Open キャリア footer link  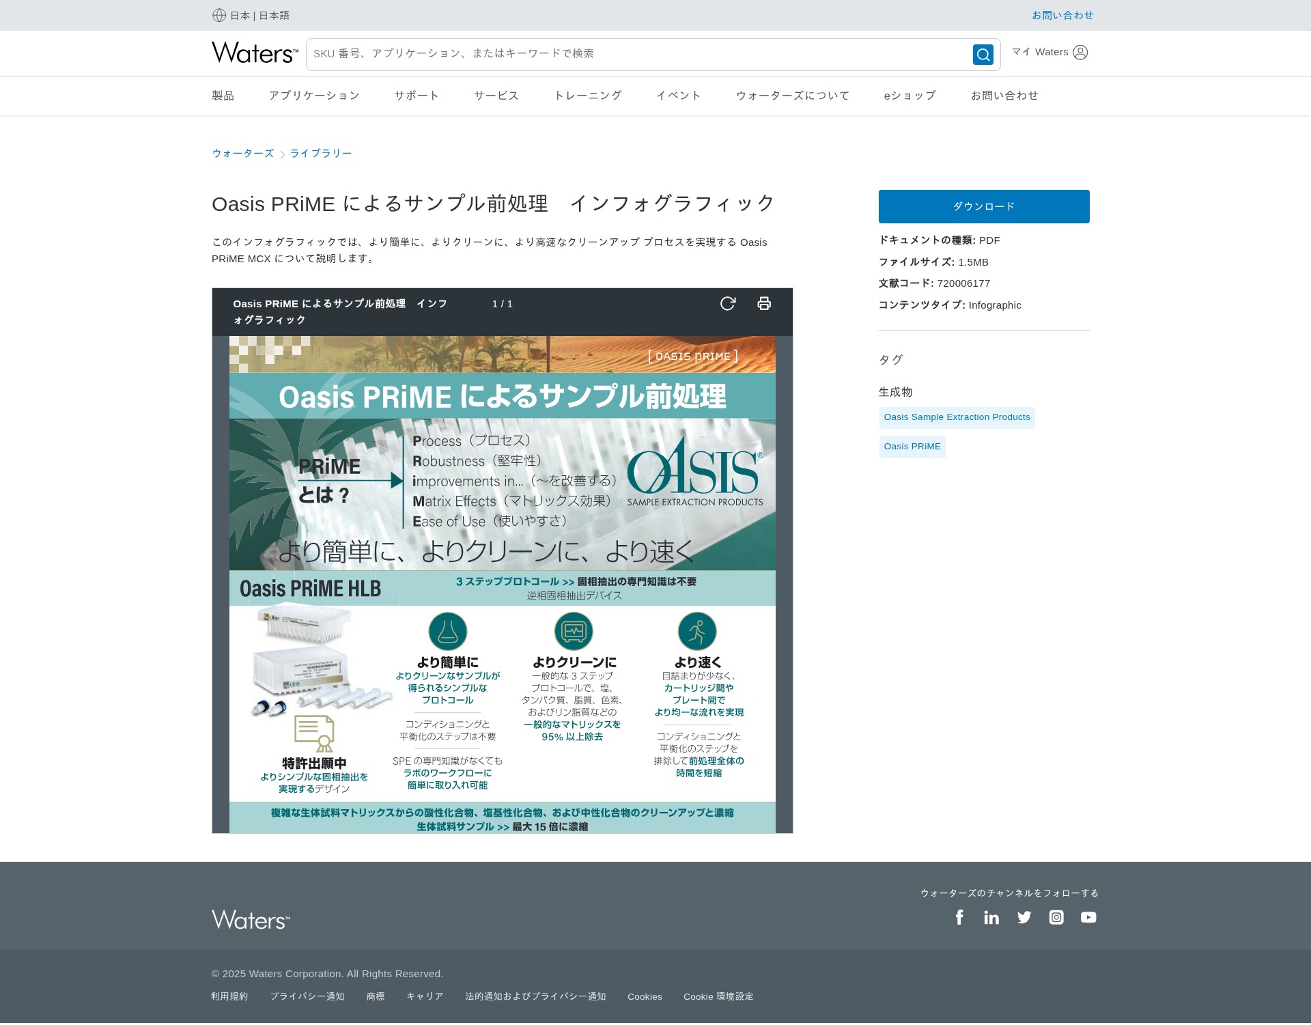[425, 997]
